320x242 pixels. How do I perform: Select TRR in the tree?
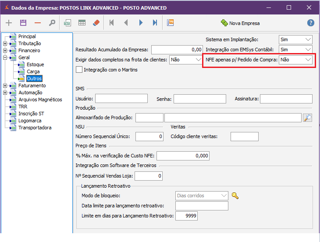[x=23, y=107]
